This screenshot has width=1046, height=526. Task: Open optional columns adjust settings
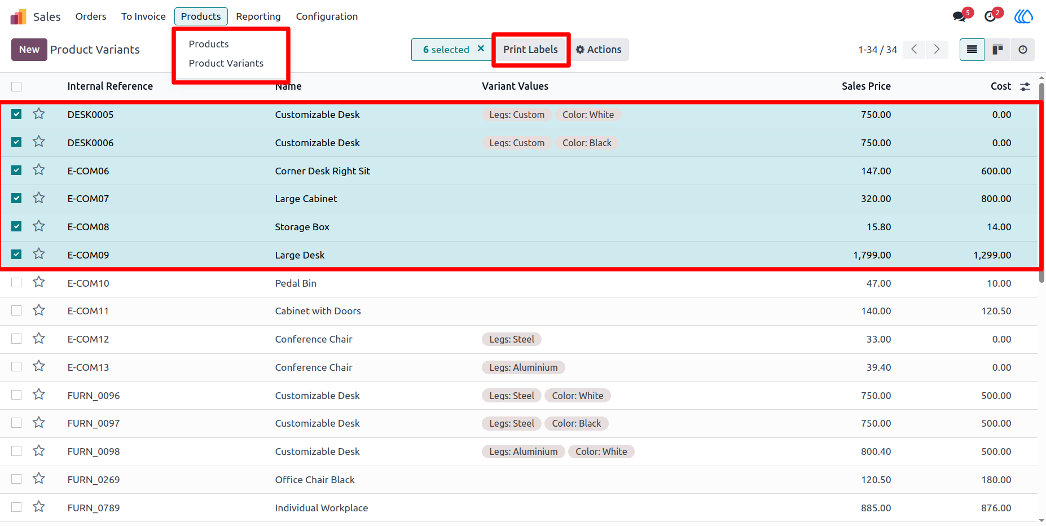1025,86
